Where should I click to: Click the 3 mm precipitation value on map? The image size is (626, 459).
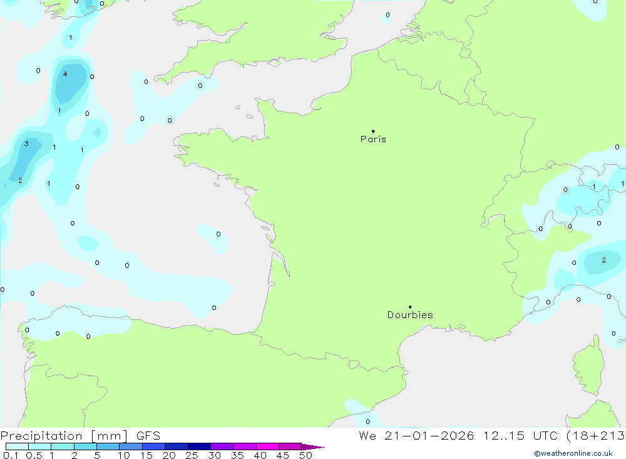point(26,144)
